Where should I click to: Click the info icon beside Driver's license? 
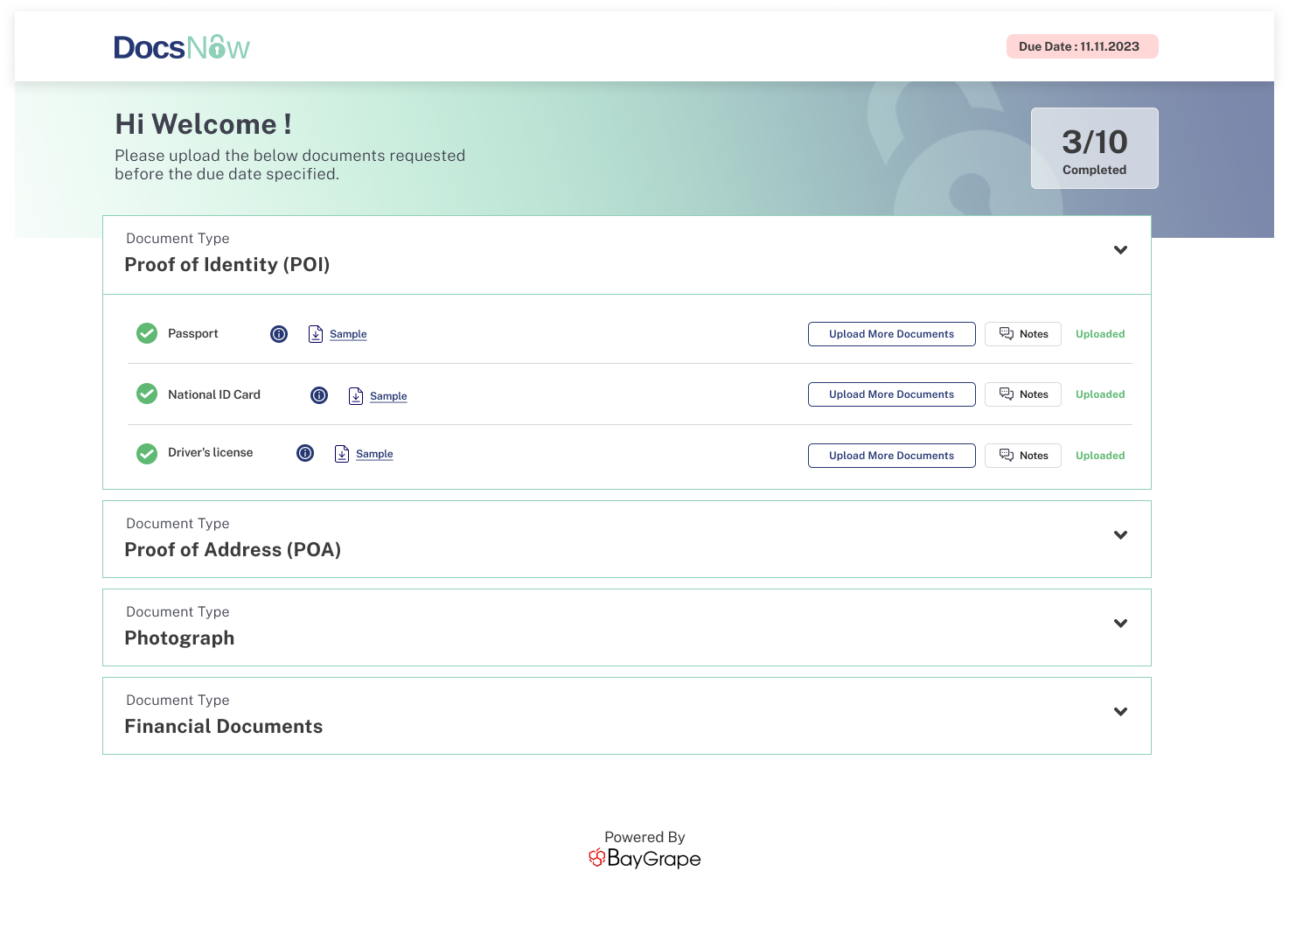pyautogui.click(x=304, y=453)
